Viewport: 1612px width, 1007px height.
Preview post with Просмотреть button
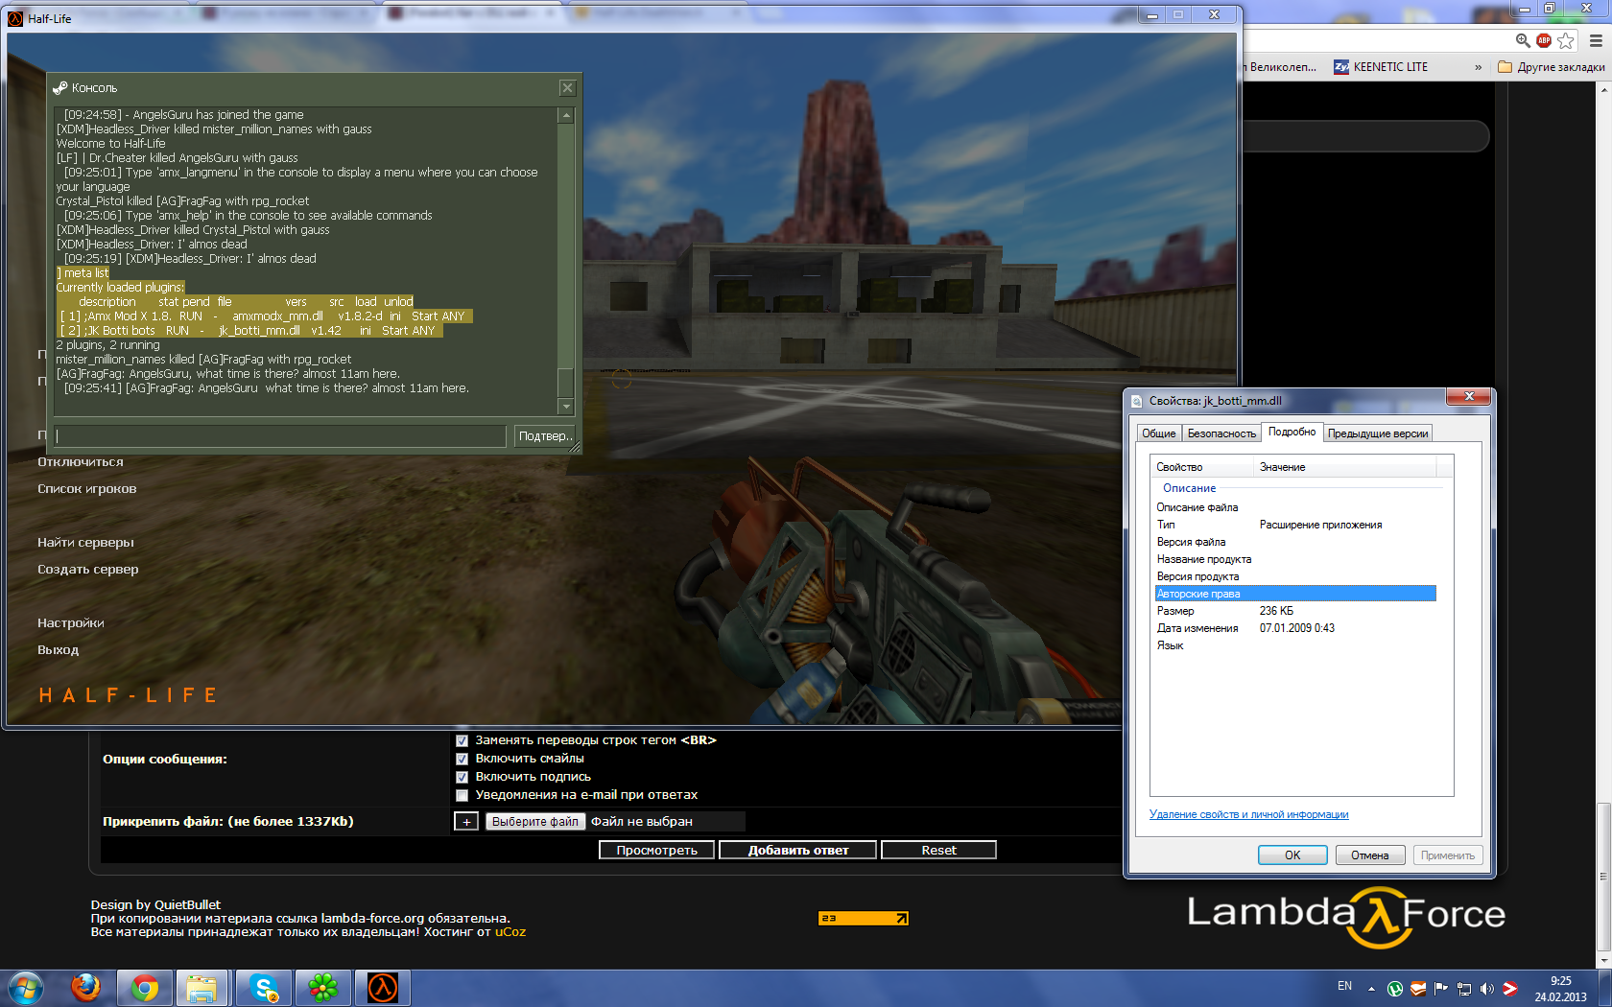[657, 851]
